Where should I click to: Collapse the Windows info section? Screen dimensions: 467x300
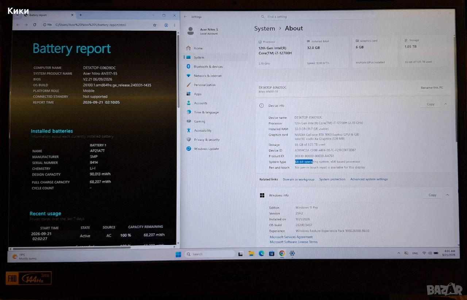pos(447,195)
